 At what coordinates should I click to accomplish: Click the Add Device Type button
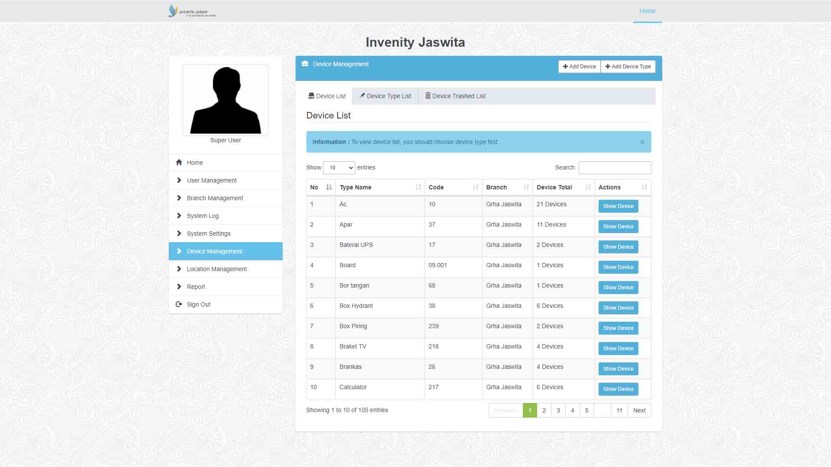coord(628,67)
